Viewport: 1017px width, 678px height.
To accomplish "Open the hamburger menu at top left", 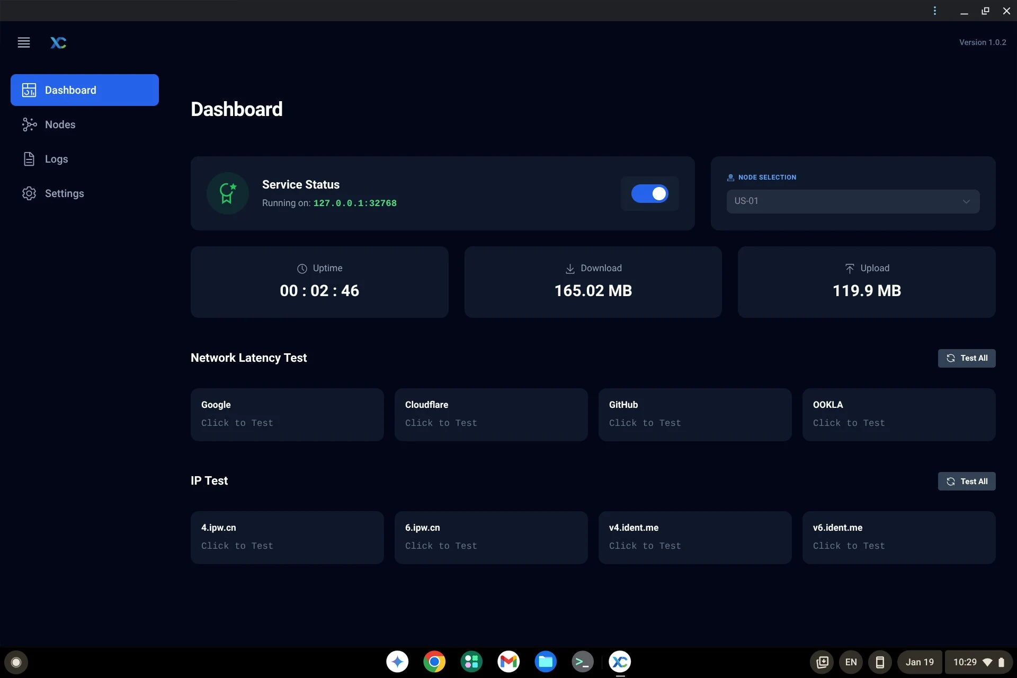I will pos(24,42).
